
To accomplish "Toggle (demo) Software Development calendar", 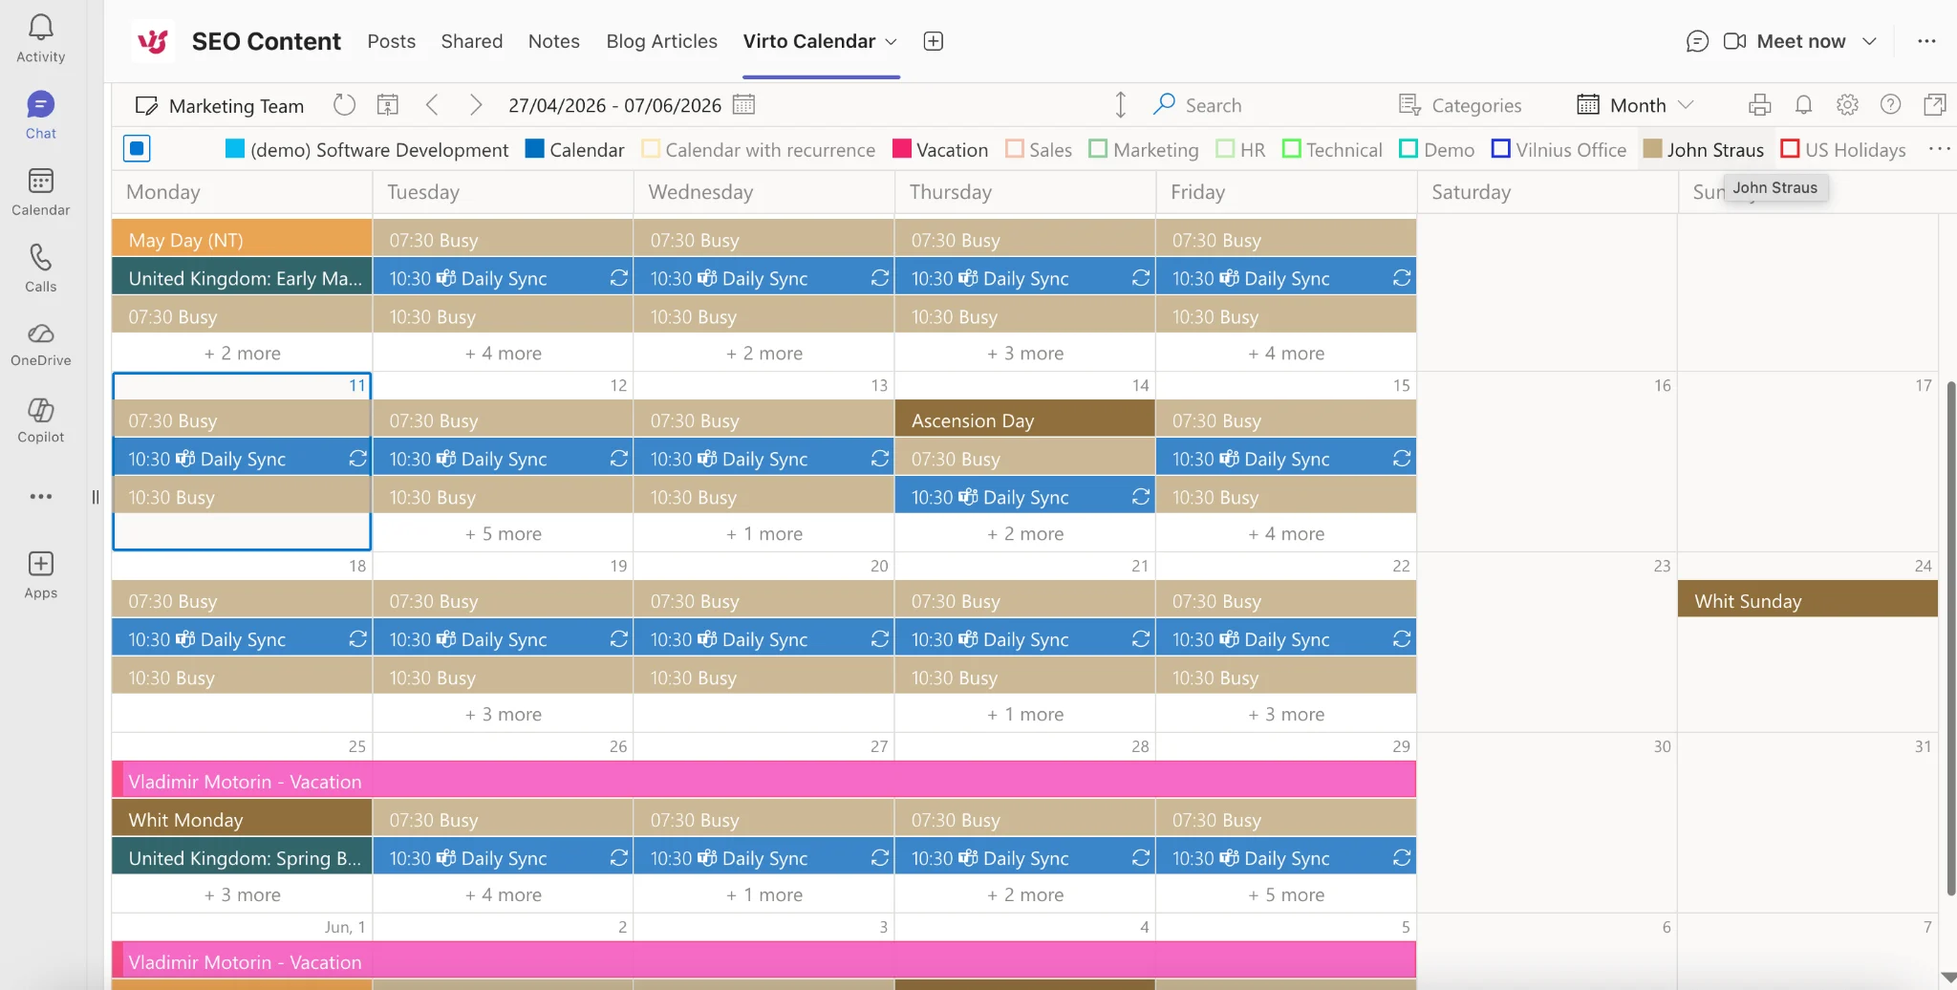I will (x=367, y=150).
